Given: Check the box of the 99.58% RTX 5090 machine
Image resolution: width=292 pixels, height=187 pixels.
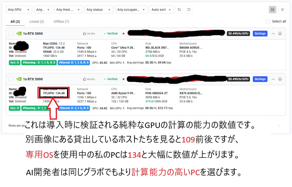Looking at the screenshot, I should (x=11, y=34).
